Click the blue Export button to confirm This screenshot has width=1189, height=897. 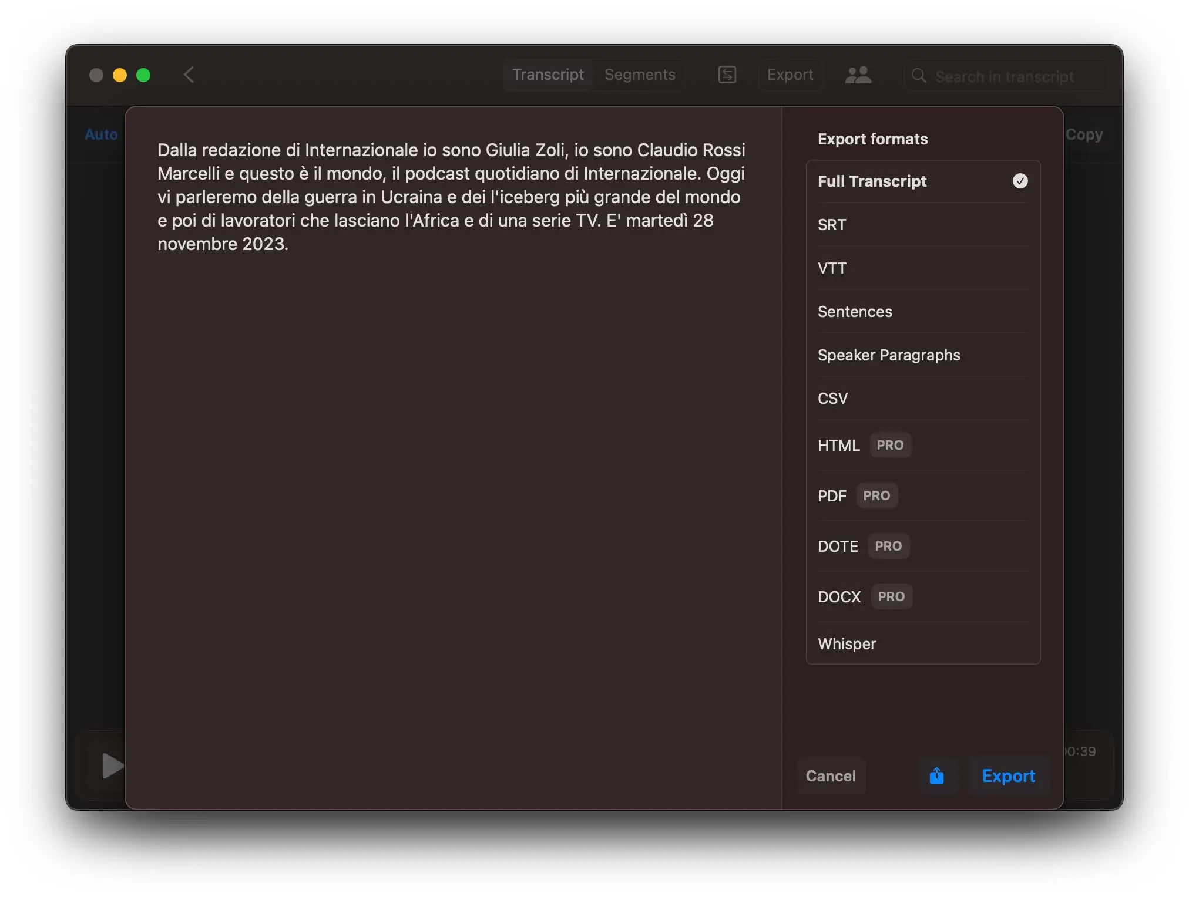pos(1008,775)
